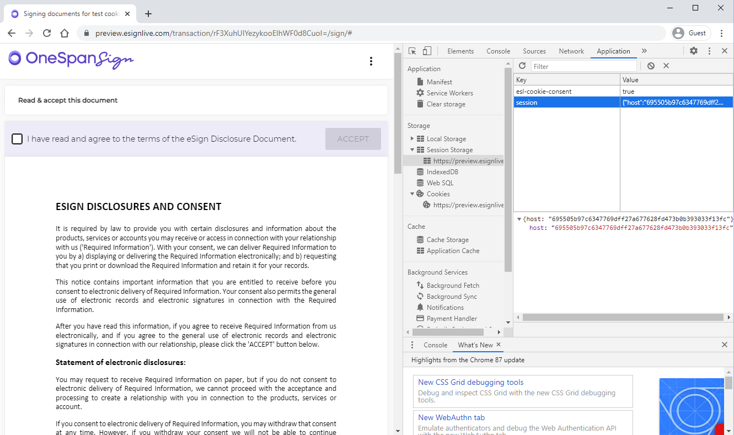The width and height of the screenshot is (734, 435).
Task: Select the esl-cookie-consent key row
Action: coord(623,92)
